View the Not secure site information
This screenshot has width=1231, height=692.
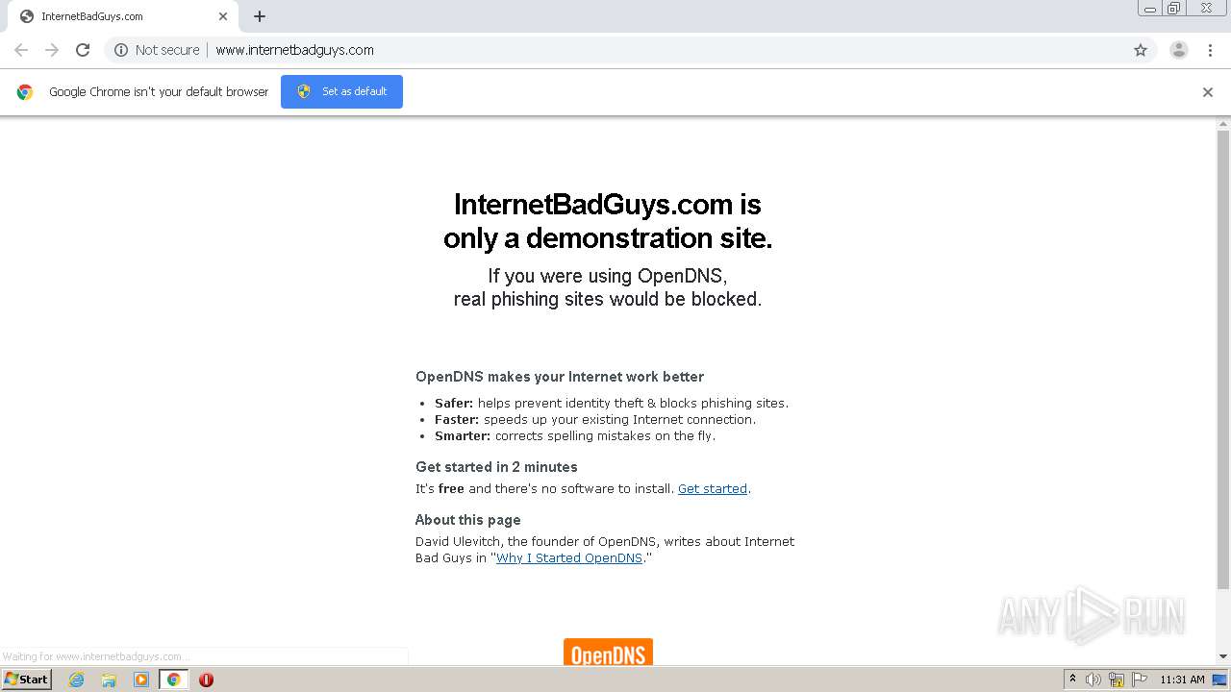pos(157,50)
